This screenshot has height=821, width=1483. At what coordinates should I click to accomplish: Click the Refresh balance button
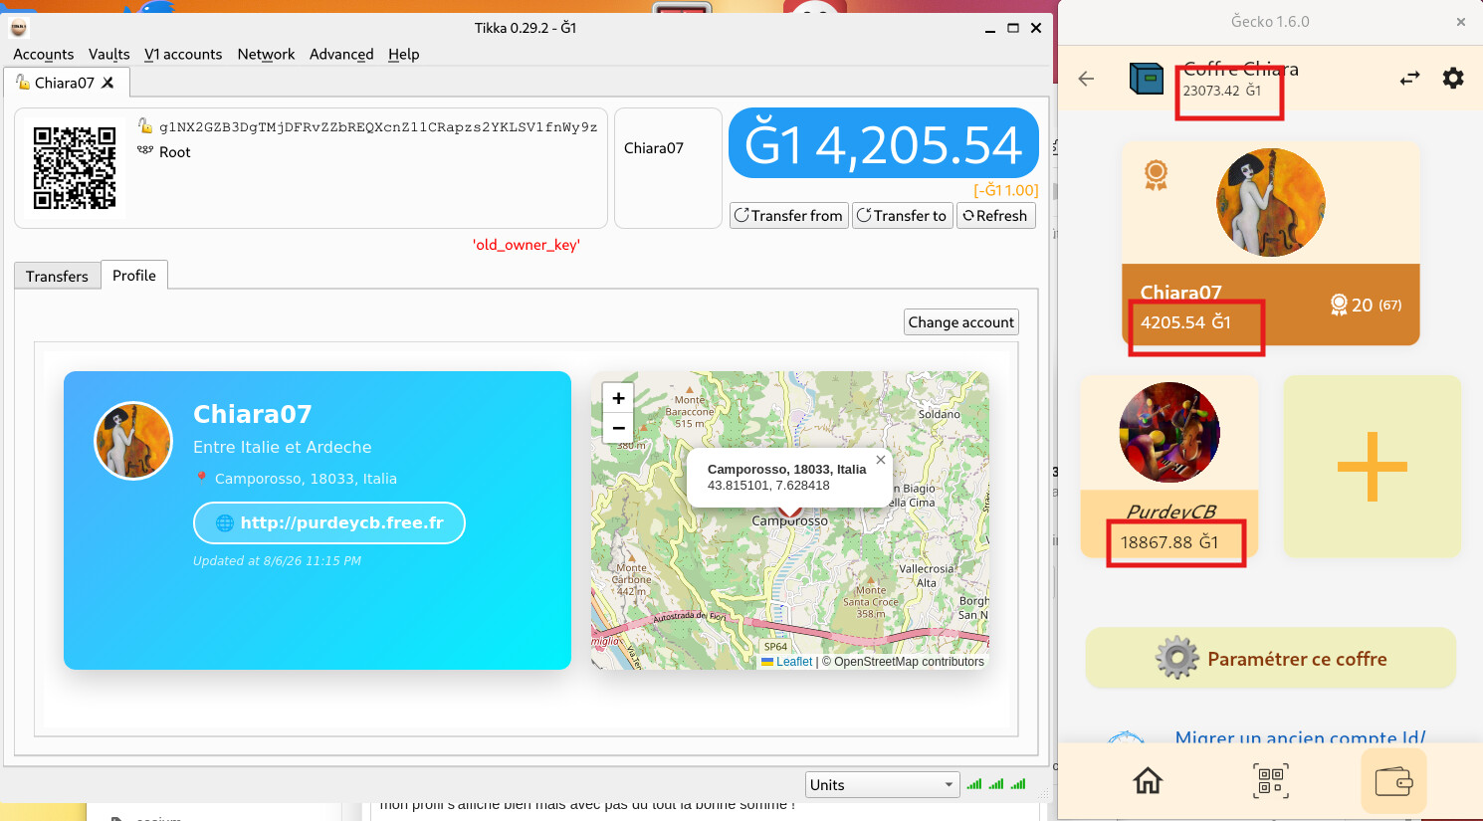coord(995,216)
